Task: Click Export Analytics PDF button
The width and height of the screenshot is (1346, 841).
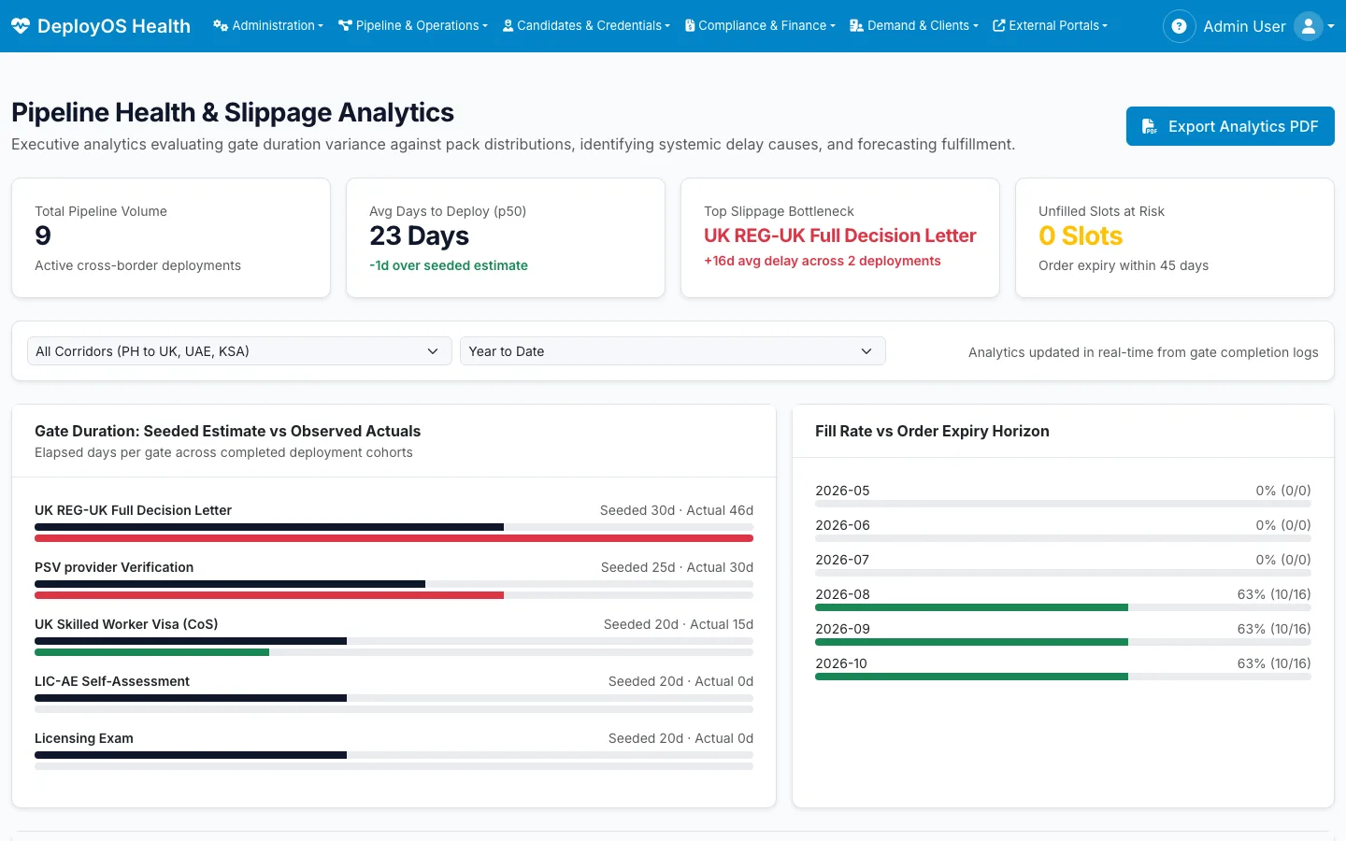Action: [1230, 126]
